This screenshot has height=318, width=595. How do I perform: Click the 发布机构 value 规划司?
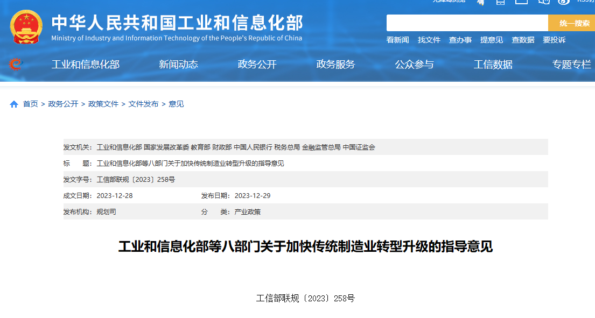click(106, 212)
